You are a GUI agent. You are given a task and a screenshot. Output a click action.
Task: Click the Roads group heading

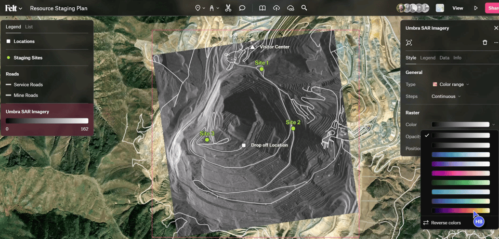click(x=12, y=74)
